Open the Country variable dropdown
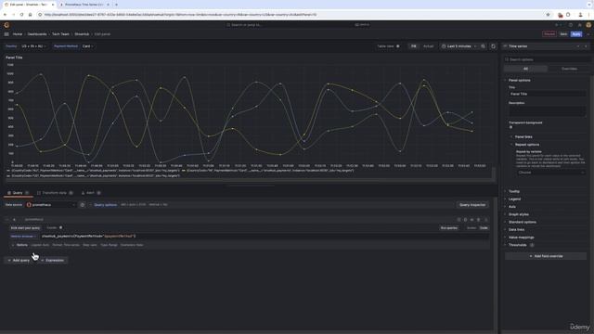The image size is (594, 334). click(33, 46)
